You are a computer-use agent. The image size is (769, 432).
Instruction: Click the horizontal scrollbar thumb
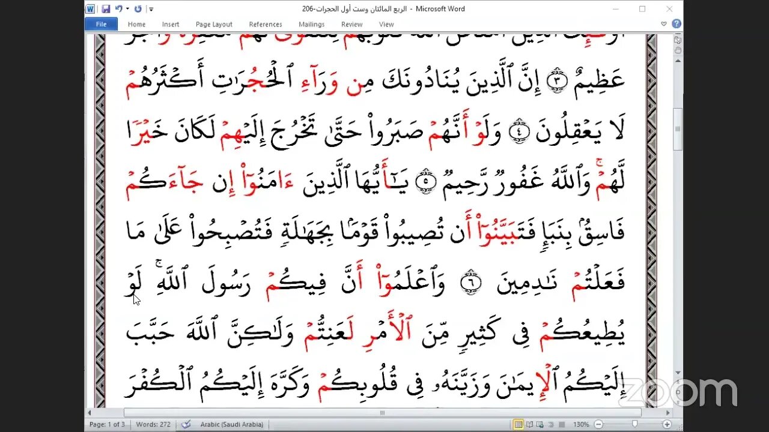[382, 413]
